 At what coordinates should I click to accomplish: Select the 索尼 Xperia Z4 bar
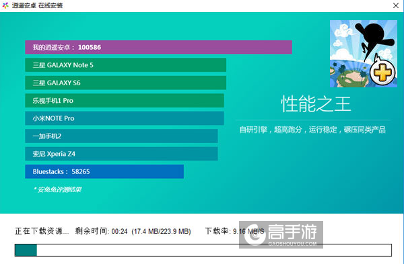point(121,154)
